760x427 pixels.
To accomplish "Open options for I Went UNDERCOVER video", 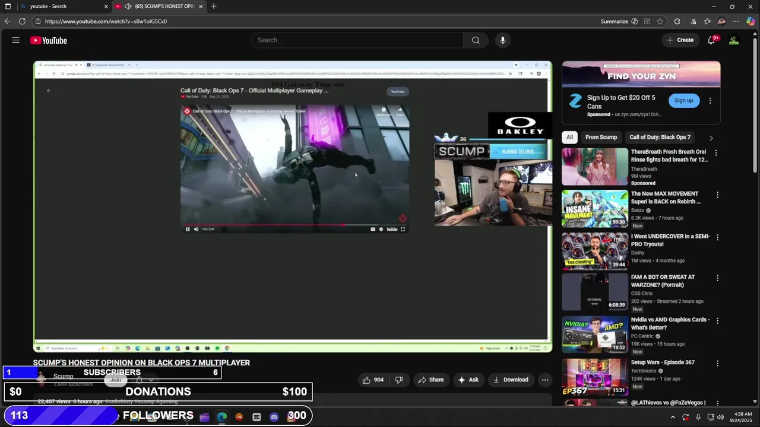I will [717, 237].
